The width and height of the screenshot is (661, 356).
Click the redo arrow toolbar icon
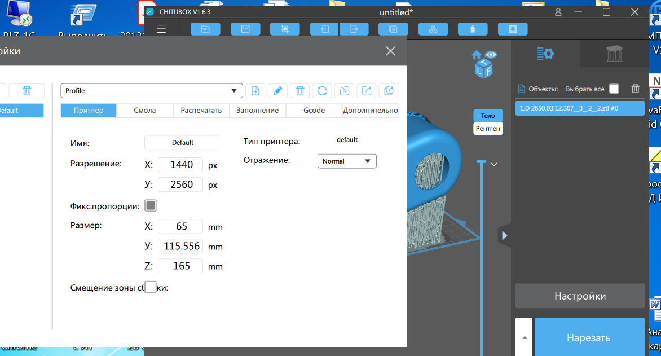click(x=354, y=29)
